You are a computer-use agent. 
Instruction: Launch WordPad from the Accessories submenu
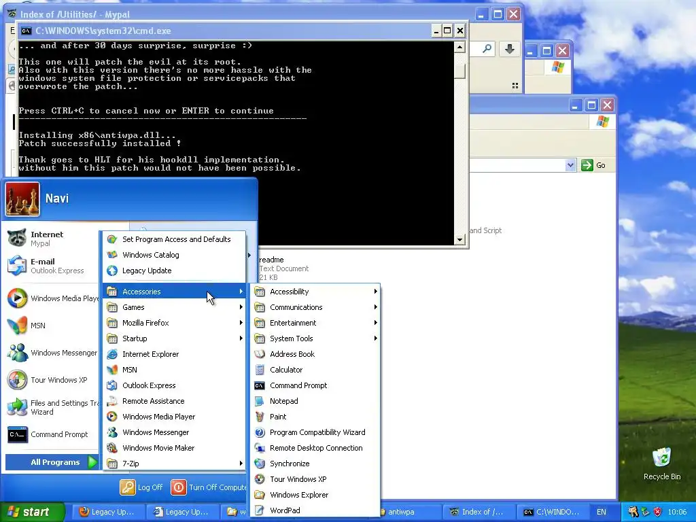(x=315, y=510)
